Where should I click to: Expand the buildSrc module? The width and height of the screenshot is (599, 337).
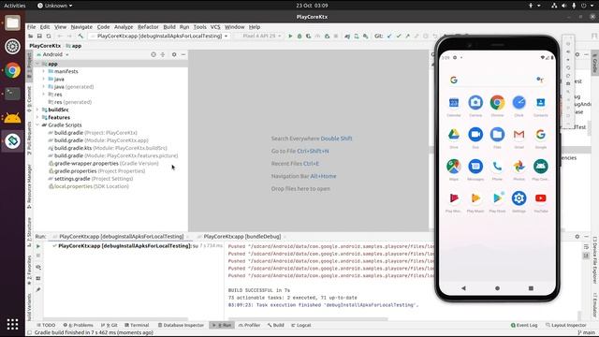(37, 110)
